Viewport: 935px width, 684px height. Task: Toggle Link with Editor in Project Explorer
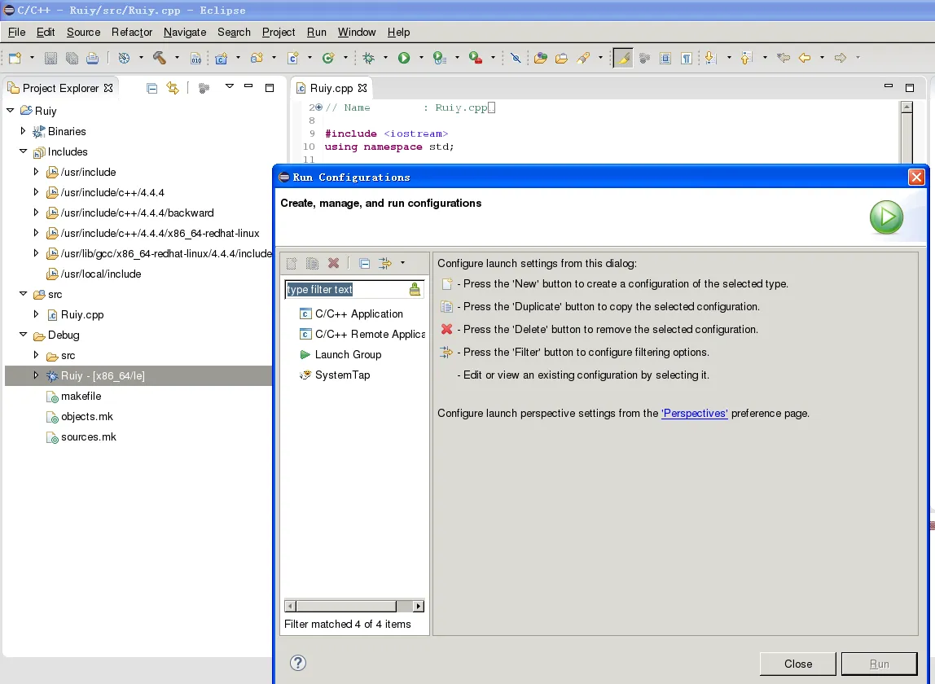coord(173,88)
